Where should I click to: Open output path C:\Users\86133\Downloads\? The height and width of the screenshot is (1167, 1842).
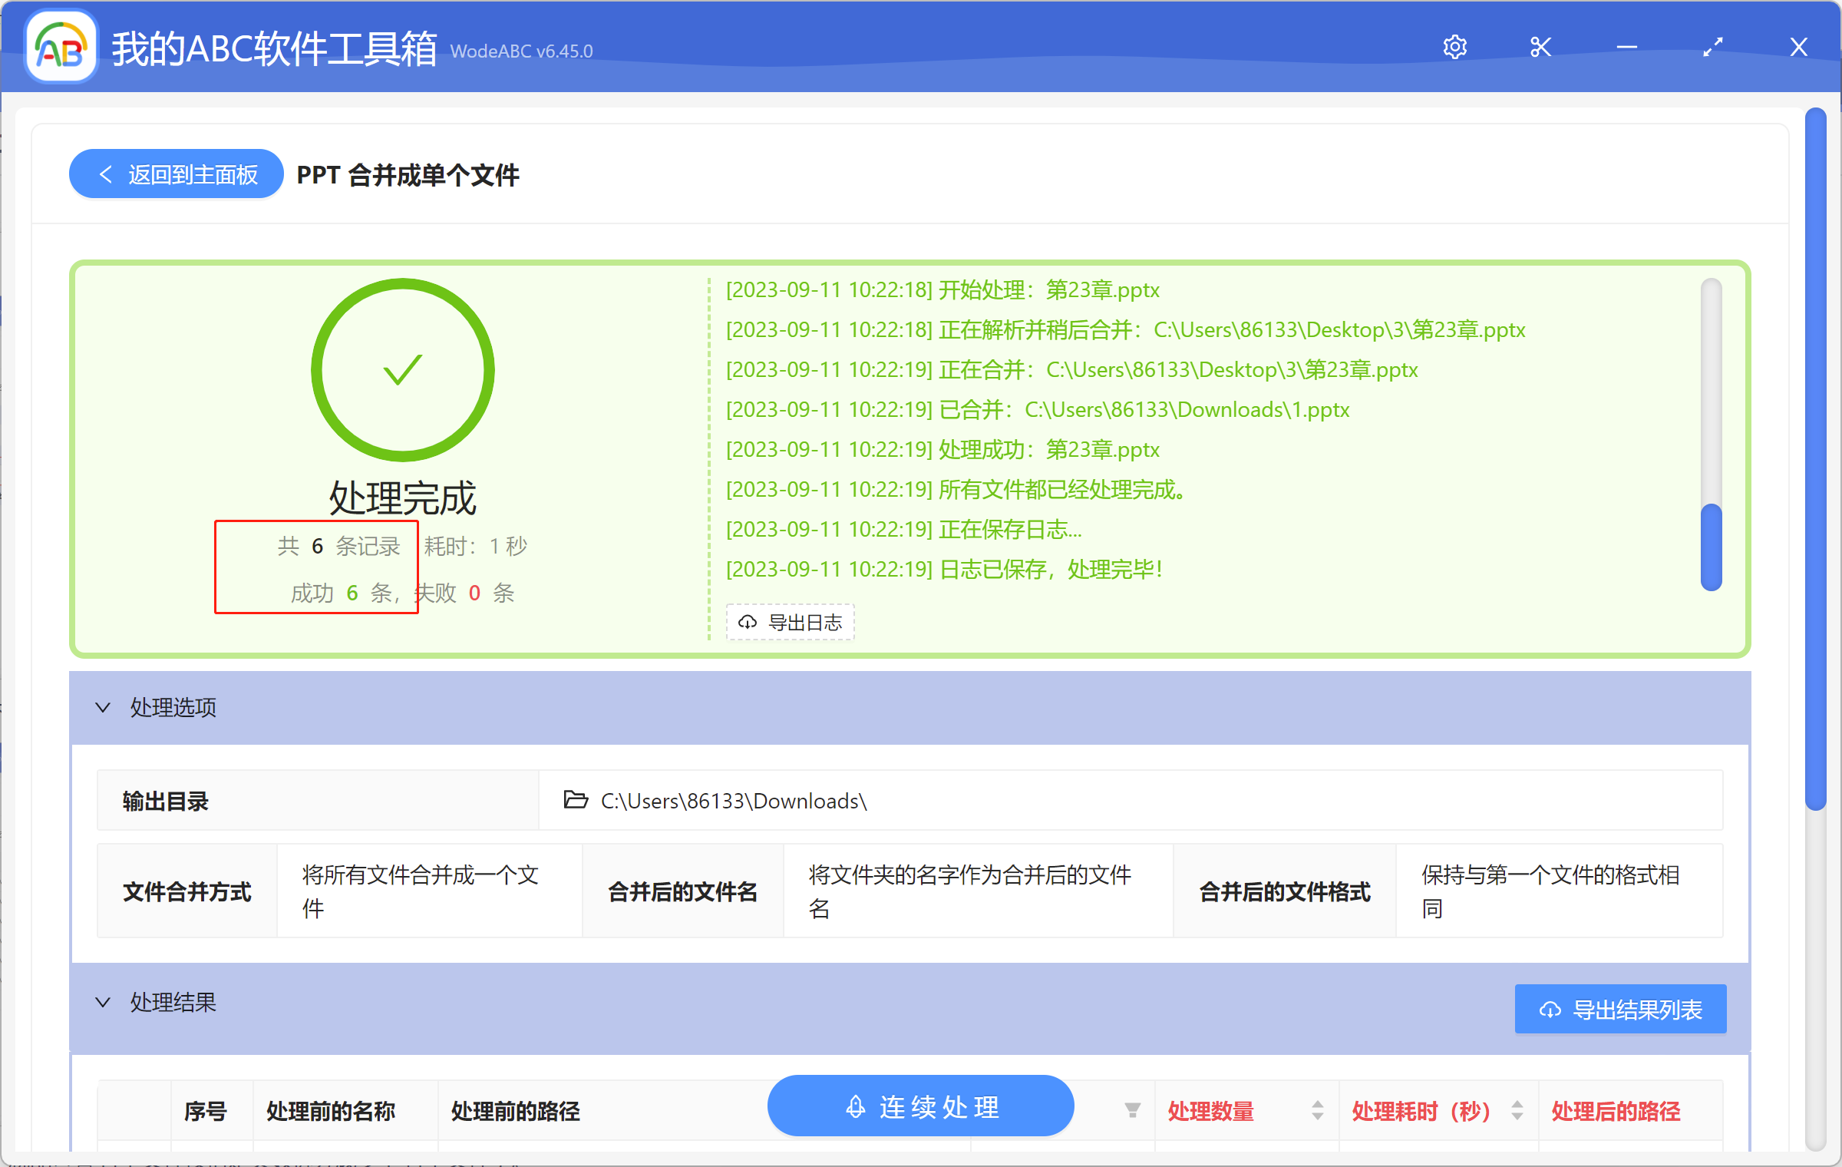click(x=733, y=801)
